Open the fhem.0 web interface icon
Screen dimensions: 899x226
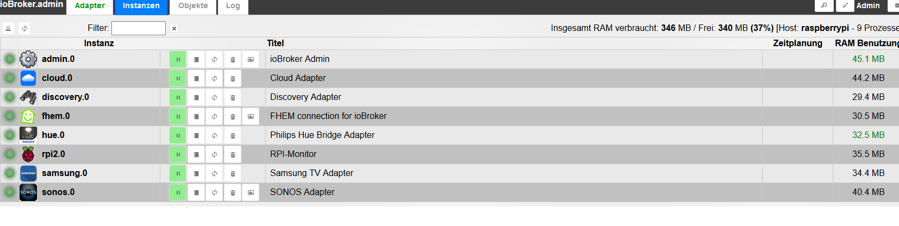pos(251,116)
